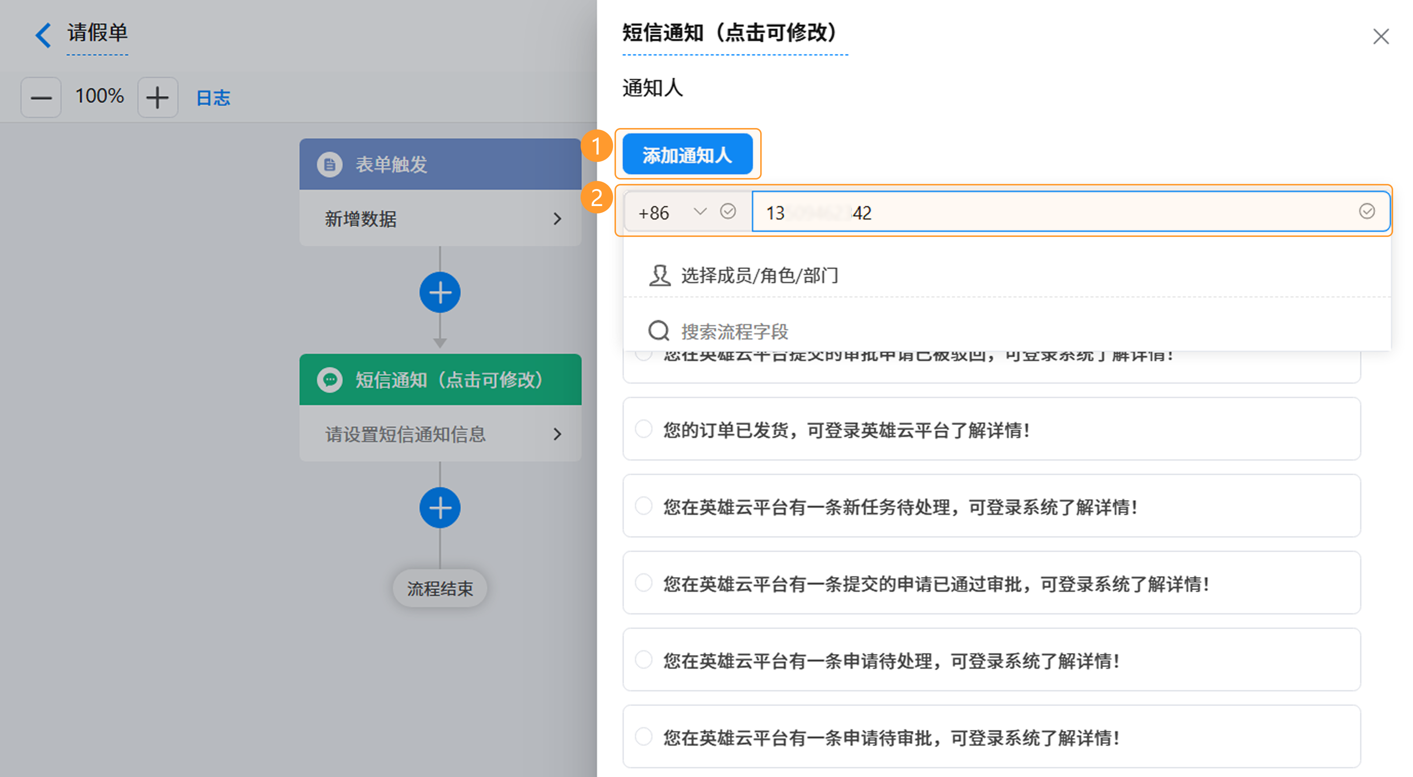Screen dimensions: 1413x777
Task: Click the 表单触发 node document icon
Action: pyautogui.click(x=330, y=164)
